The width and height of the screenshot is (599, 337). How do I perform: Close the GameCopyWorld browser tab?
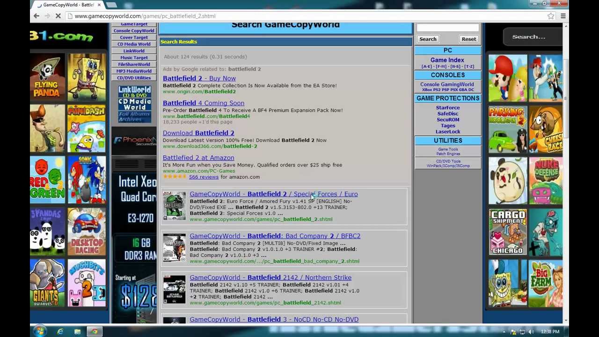99,5
